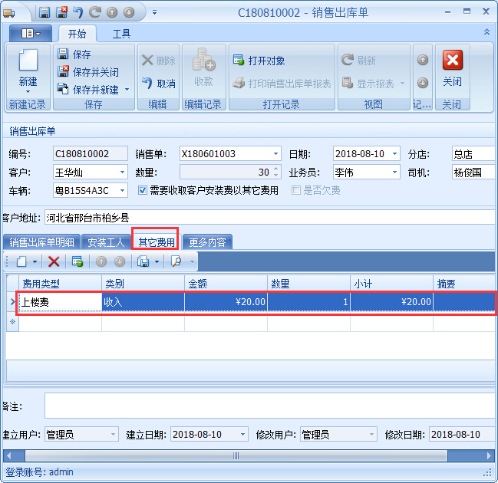Open the 更多内容 tab
The width and height of the screenshot is (498, 483).
tap(207, 242)
